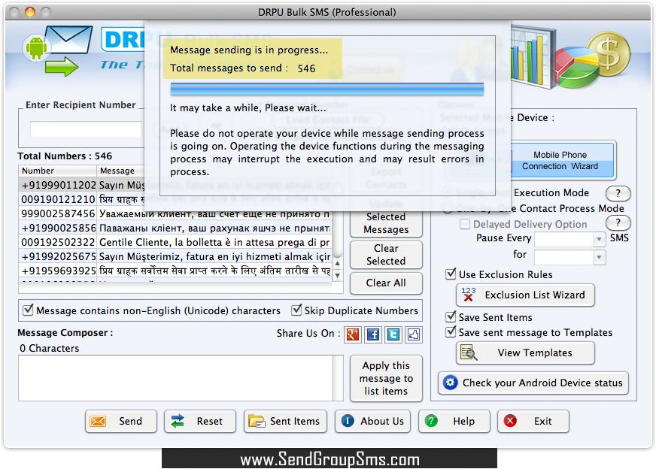
Task: Click the Android robot logo icon
Action: [x=36, y=48]
